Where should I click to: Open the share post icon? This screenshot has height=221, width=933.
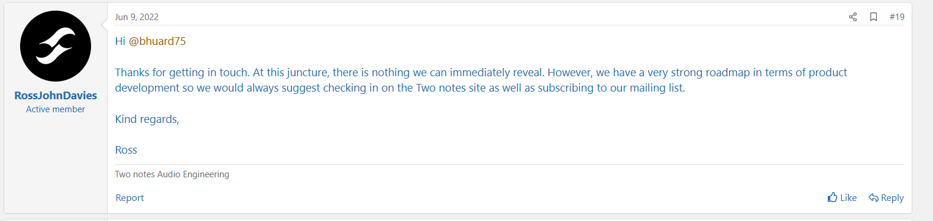point(853,17)
